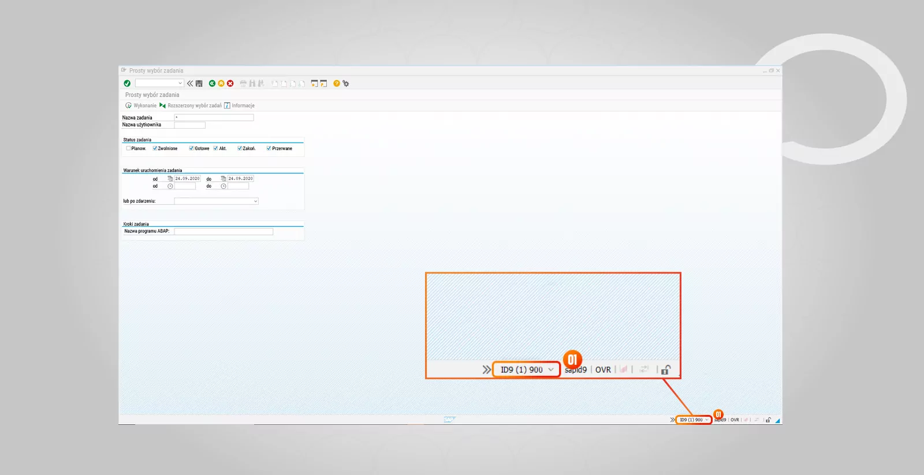Click the Create Shortcut icon
Viewport: 924px width, 475px height.
point(323,84)
